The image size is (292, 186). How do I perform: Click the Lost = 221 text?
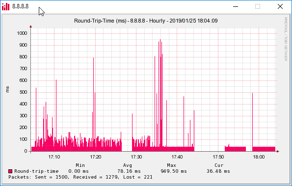(x=137, y=177)
